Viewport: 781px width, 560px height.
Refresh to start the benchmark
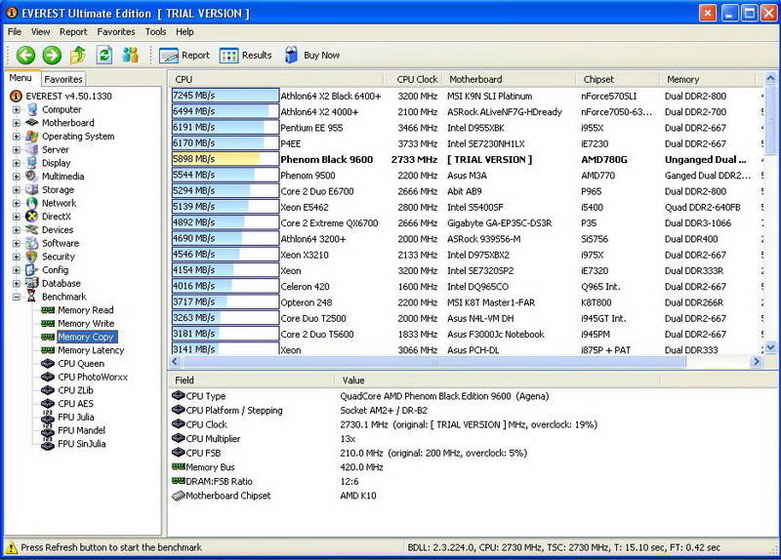(104, 55)
